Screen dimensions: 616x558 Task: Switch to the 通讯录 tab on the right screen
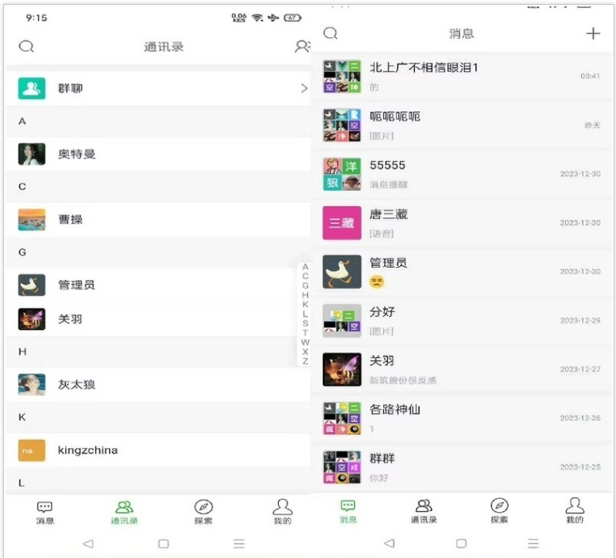point(424,511)
